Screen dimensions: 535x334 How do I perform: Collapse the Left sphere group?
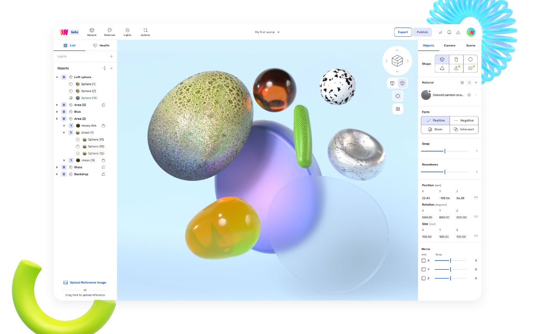57,77
